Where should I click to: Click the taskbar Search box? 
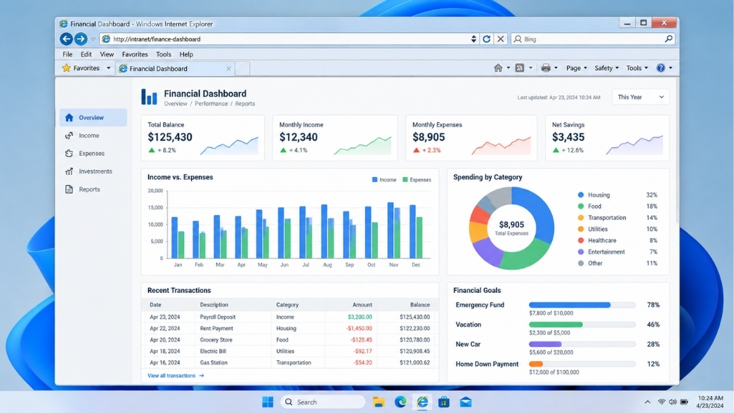tap(323, 402)
